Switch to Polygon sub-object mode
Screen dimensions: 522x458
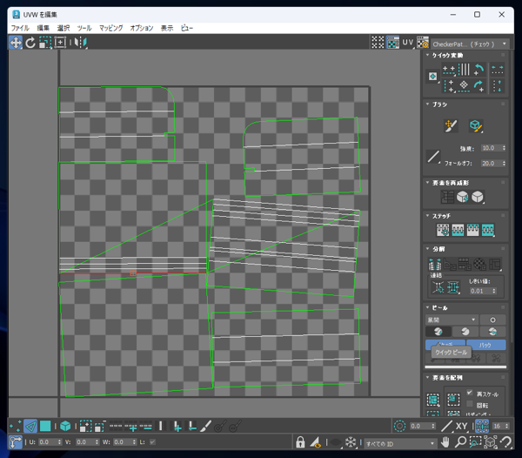coord(45,426)
